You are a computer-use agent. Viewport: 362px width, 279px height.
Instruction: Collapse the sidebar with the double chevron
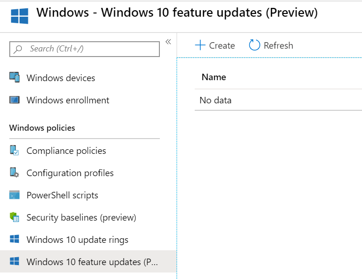pos(168,42)
